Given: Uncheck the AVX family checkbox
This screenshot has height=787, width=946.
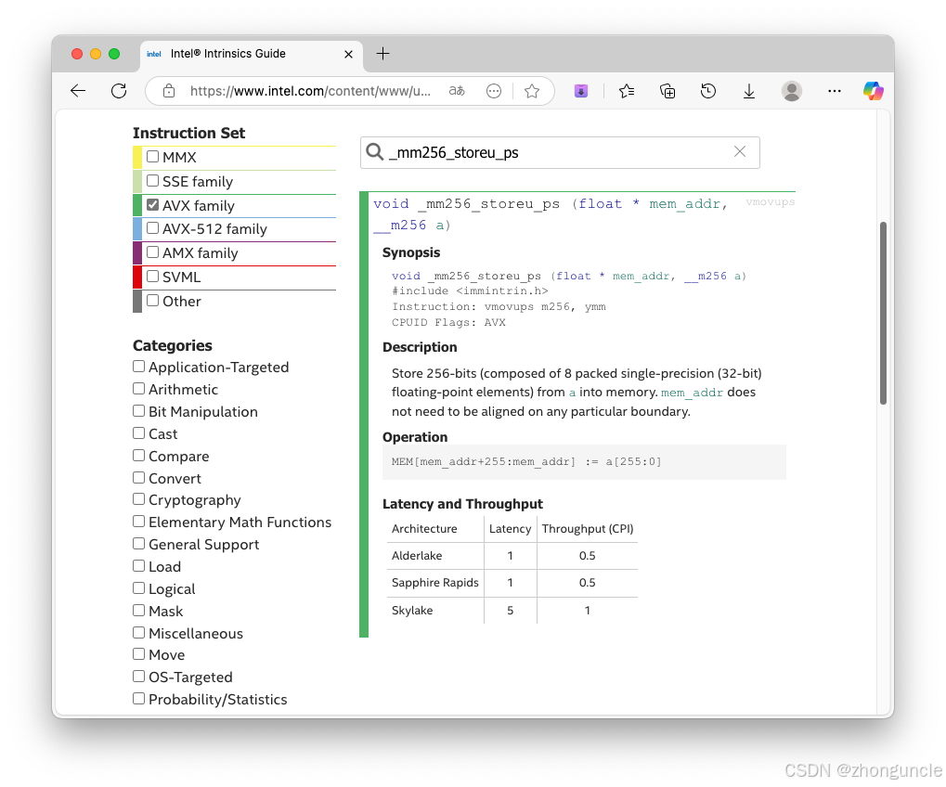Looking at the screenshot, I should (152, 204).
